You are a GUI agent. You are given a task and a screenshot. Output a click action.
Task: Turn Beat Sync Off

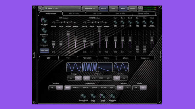click(52, 88)
